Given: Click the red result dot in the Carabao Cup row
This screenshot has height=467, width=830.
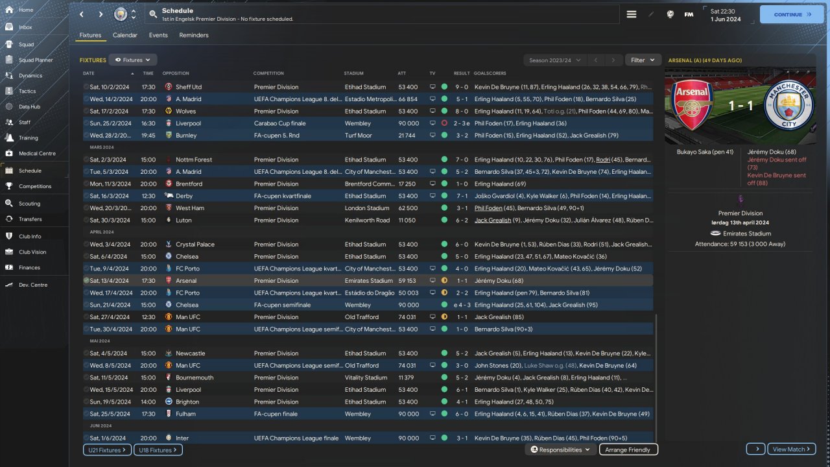Looking at the screenshot, I should pos(444,123).
